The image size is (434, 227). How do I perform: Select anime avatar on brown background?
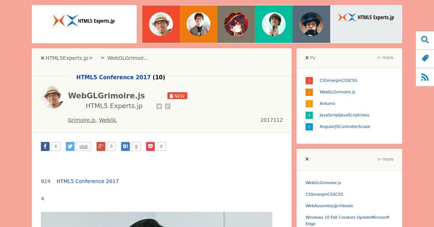(x=236, y=24)
